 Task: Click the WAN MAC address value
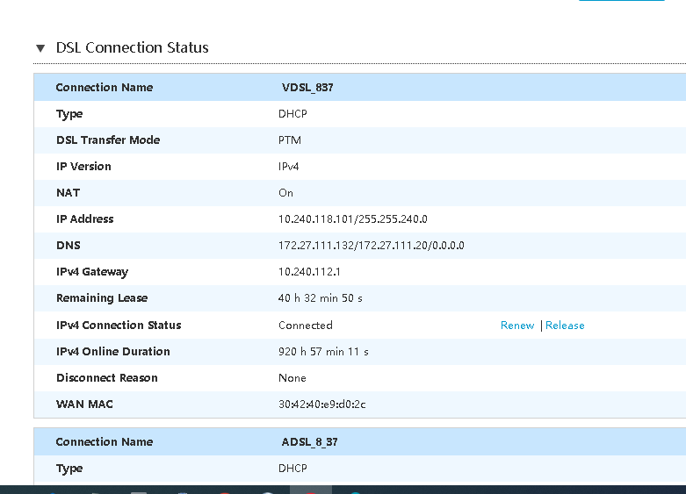point(322,404)
